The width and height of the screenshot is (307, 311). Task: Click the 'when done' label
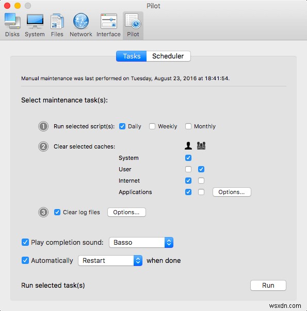(164, 260)
